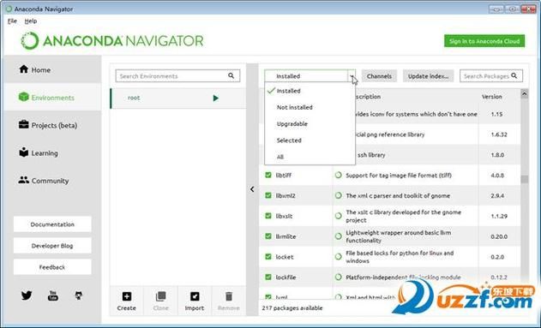Screen dimensions: 541x328
Task: Click the Home sidebar icon
Action: (23, 69)
